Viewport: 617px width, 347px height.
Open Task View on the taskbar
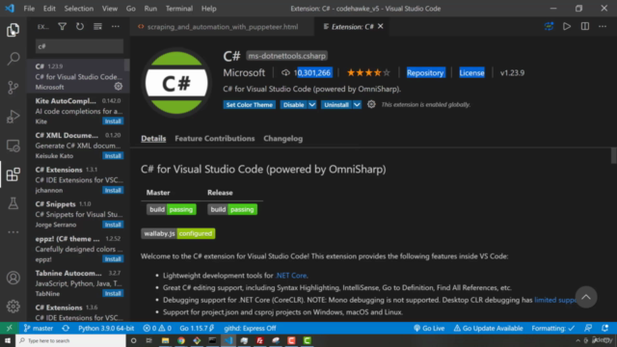pos(149,340)
